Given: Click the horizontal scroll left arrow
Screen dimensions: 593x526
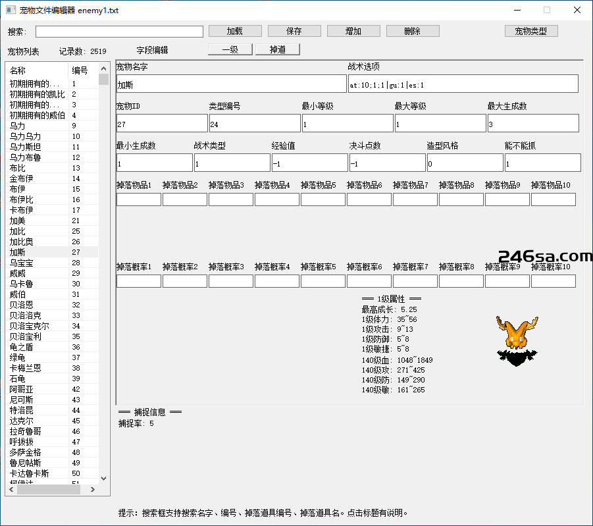Looking at the screenshot, I should 11,489.
